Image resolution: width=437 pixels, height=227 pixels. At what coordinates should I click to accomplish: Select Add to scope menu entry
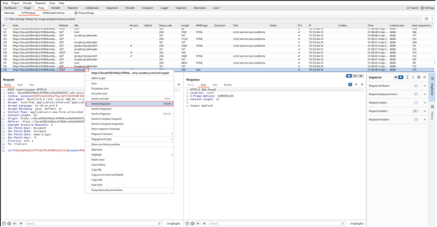coord(129,78)
